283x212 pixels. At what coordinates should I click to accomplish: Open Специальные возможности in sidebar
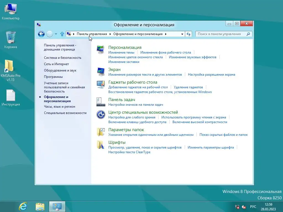[x=65, y=113]
